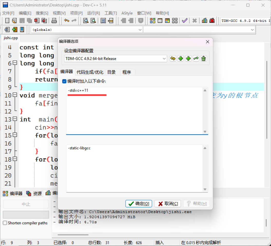Open the 运行[R] menu
Viewport: 271px width, 246px height.
pyautogui.click(x=93, y=13)
